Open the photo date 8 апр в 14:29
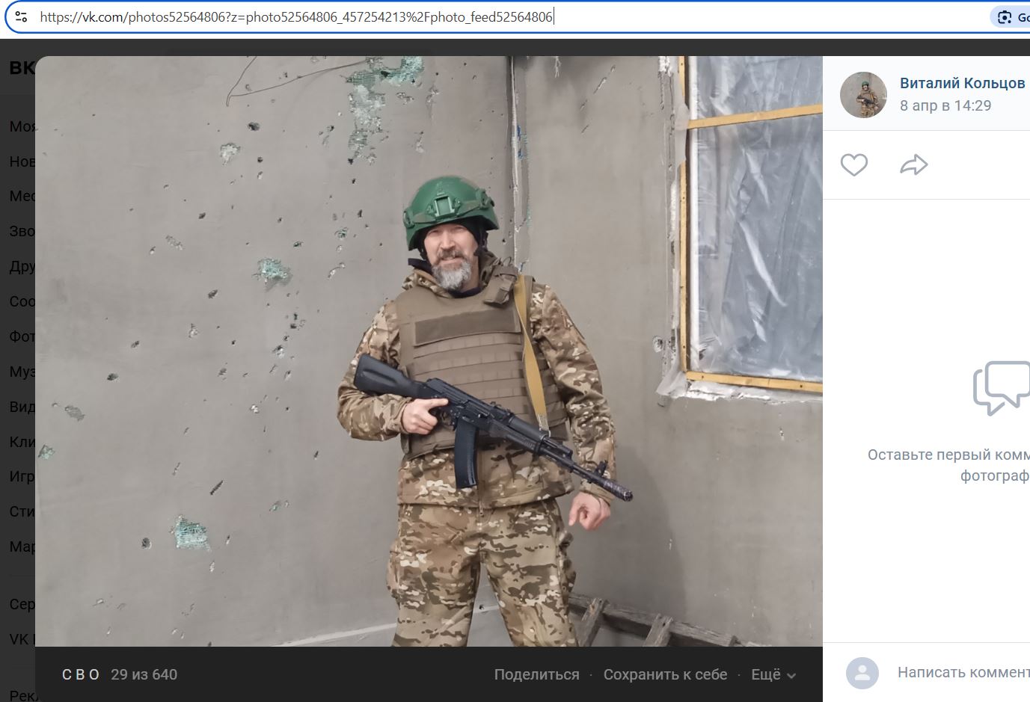The image size is (1030, 702). pos(945,105)
